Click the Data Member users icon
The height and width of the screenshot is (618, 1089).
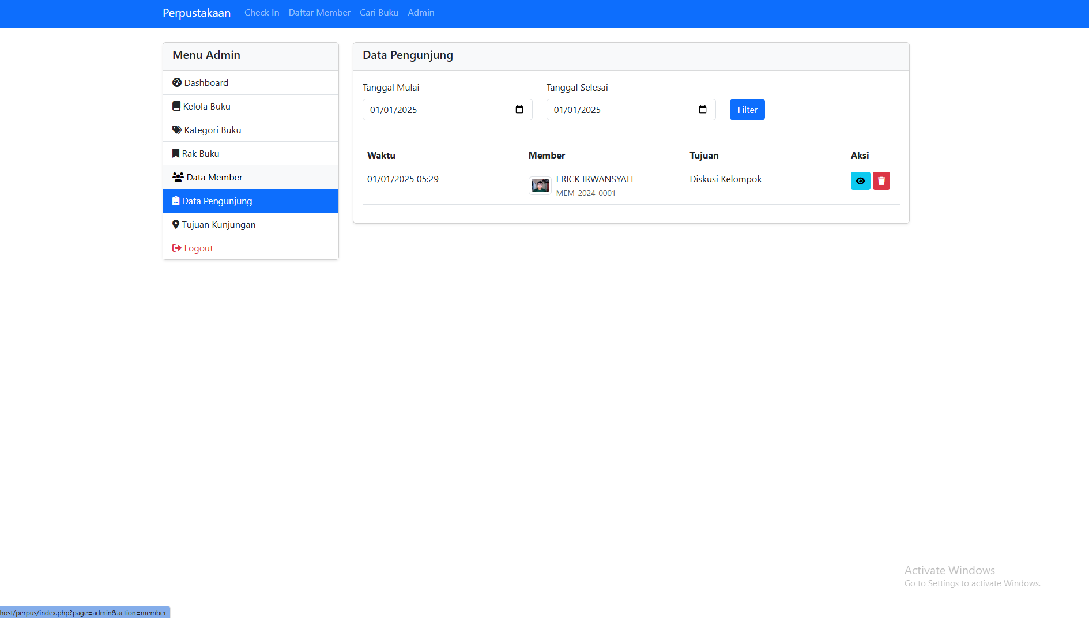[x=178, y=177]
